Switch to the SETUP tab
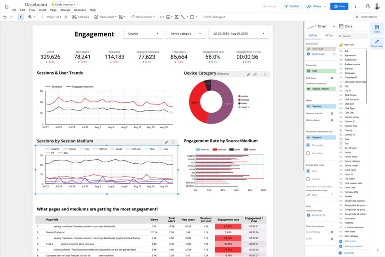 pos(313,36)
